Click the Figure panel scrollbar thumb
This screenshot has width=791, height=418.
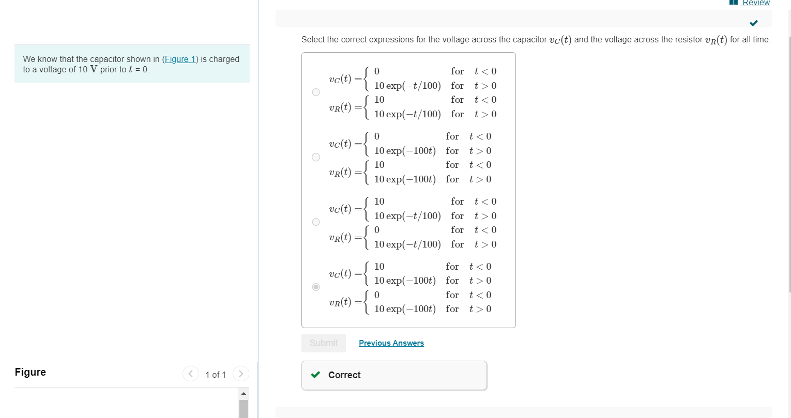[244, 408]
